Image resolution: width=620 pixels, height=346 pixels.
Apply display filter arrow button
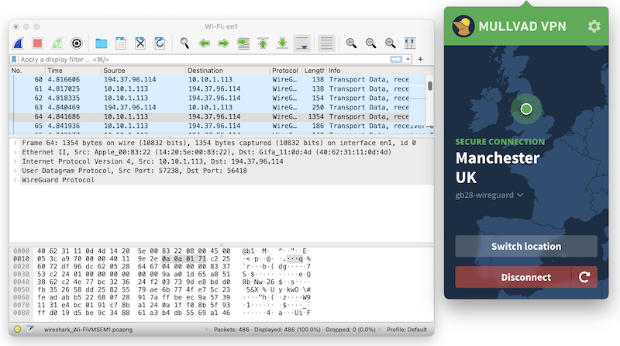(x=396, y=60)
